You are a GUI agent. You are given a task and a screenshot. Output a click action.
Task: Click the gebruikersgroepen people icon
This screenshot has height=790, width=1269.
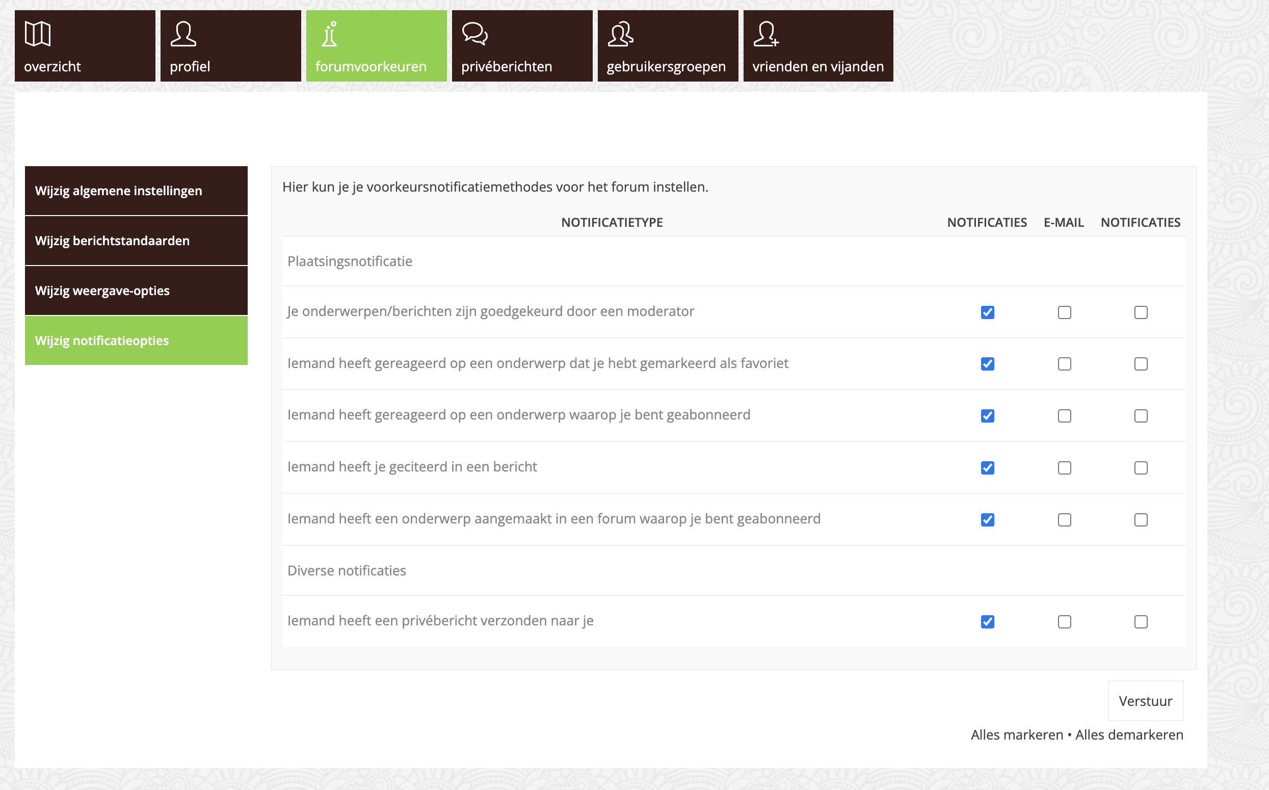(621, 34)
